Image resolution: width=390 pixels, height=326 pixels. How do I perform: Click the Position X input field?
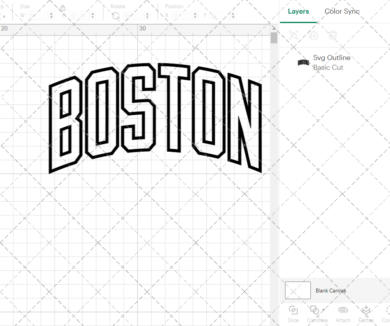(182, 16)
